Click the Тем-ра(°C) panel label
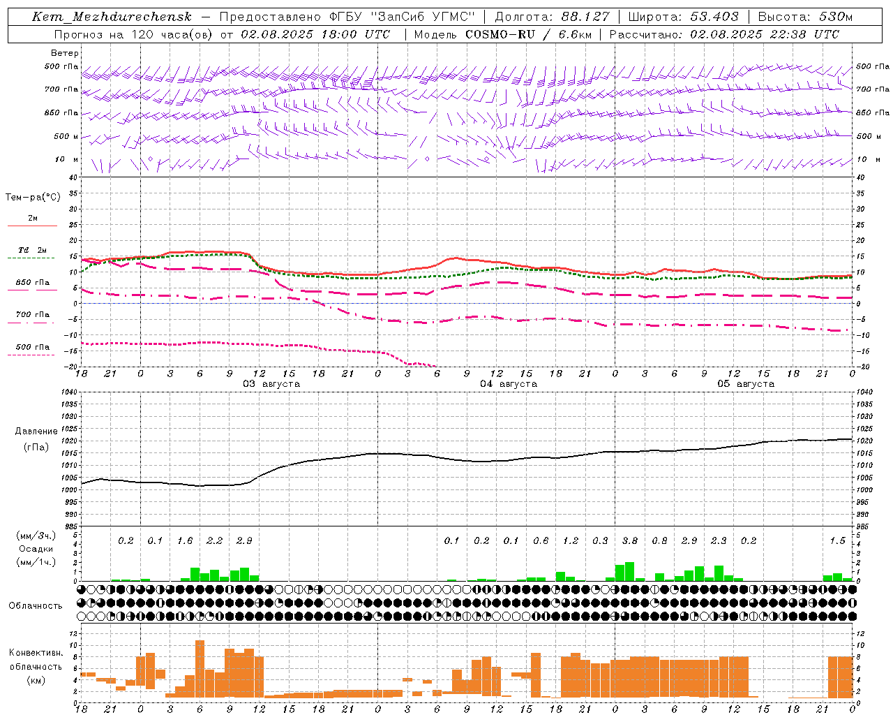 click(33, 198)
